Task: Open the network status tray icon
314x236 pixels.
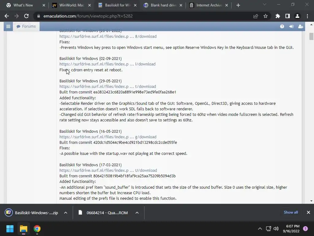Action: 268,229
